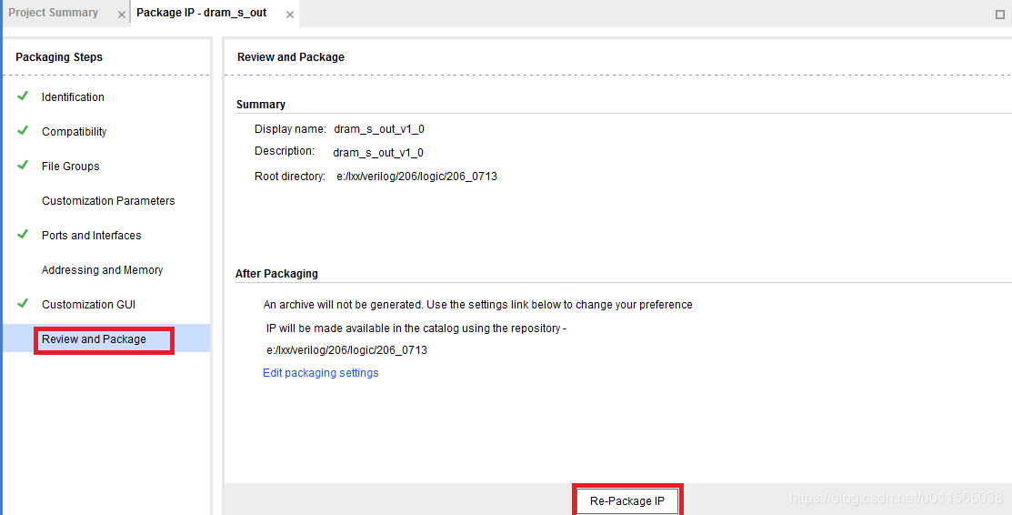Image resolution: width=1012 pixels, height=515 pixels.
Task: Click the Edit packaging settings link
Action: (x=321, y=373)
